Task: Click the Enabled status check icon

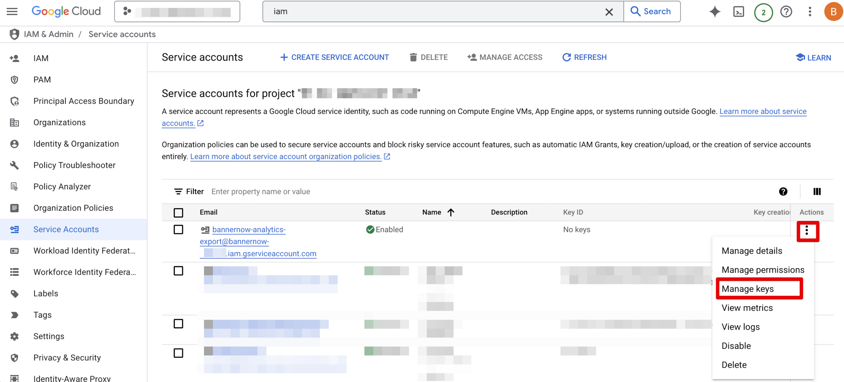Action: (x=370, y=230)
